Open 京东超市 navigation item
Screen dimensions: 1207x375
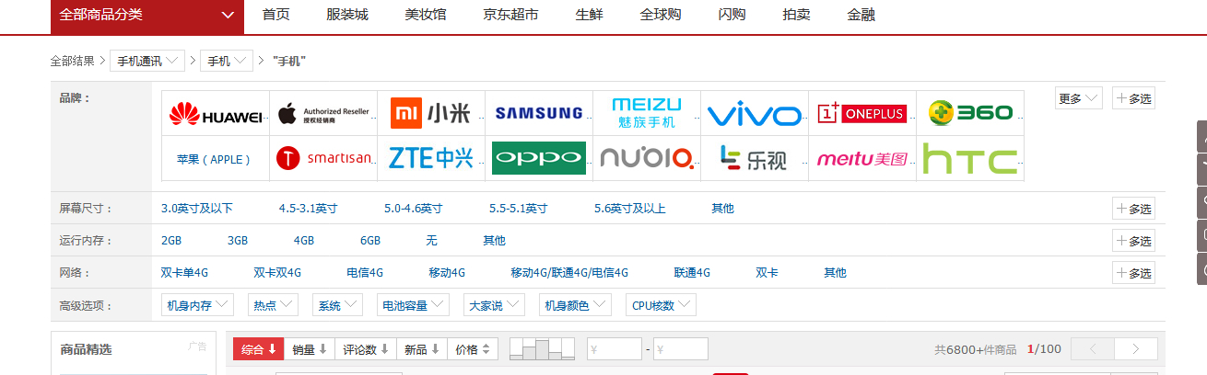click(510, 15)
